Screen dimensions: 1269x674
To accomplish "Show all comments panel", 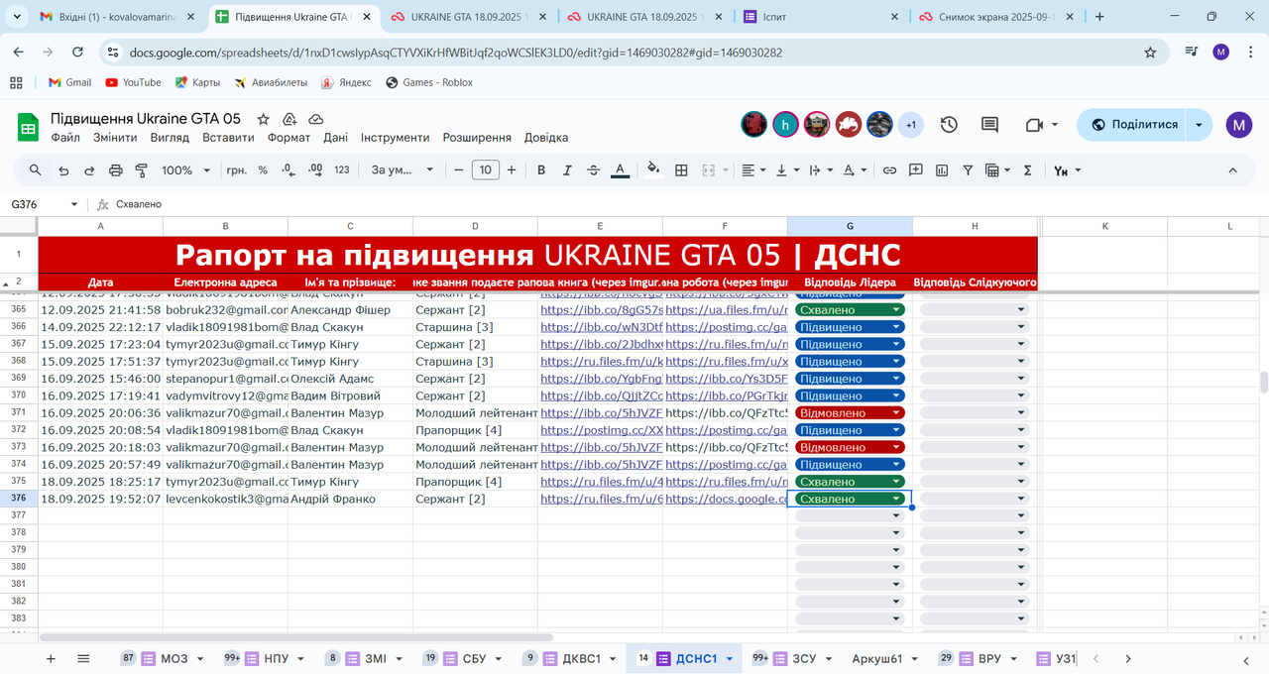I will pyautogui.click(x=989, y=125).
